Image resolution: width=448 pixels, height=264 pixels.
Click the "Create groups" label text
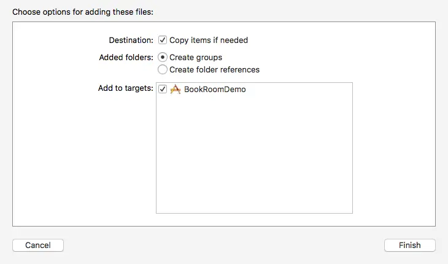(196, 57)
